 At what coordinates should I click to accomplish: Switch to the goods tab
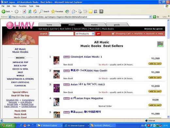click(117, 25)
